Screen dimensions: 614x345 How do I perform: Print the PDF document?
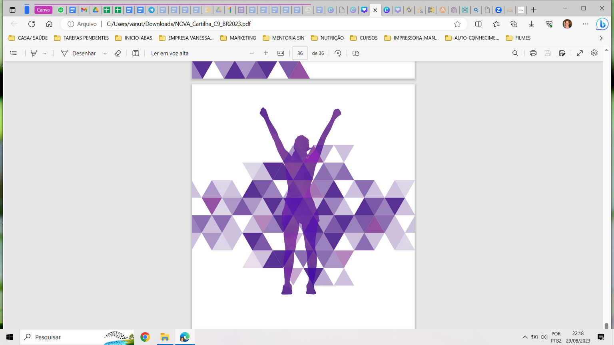pos(533,53)
